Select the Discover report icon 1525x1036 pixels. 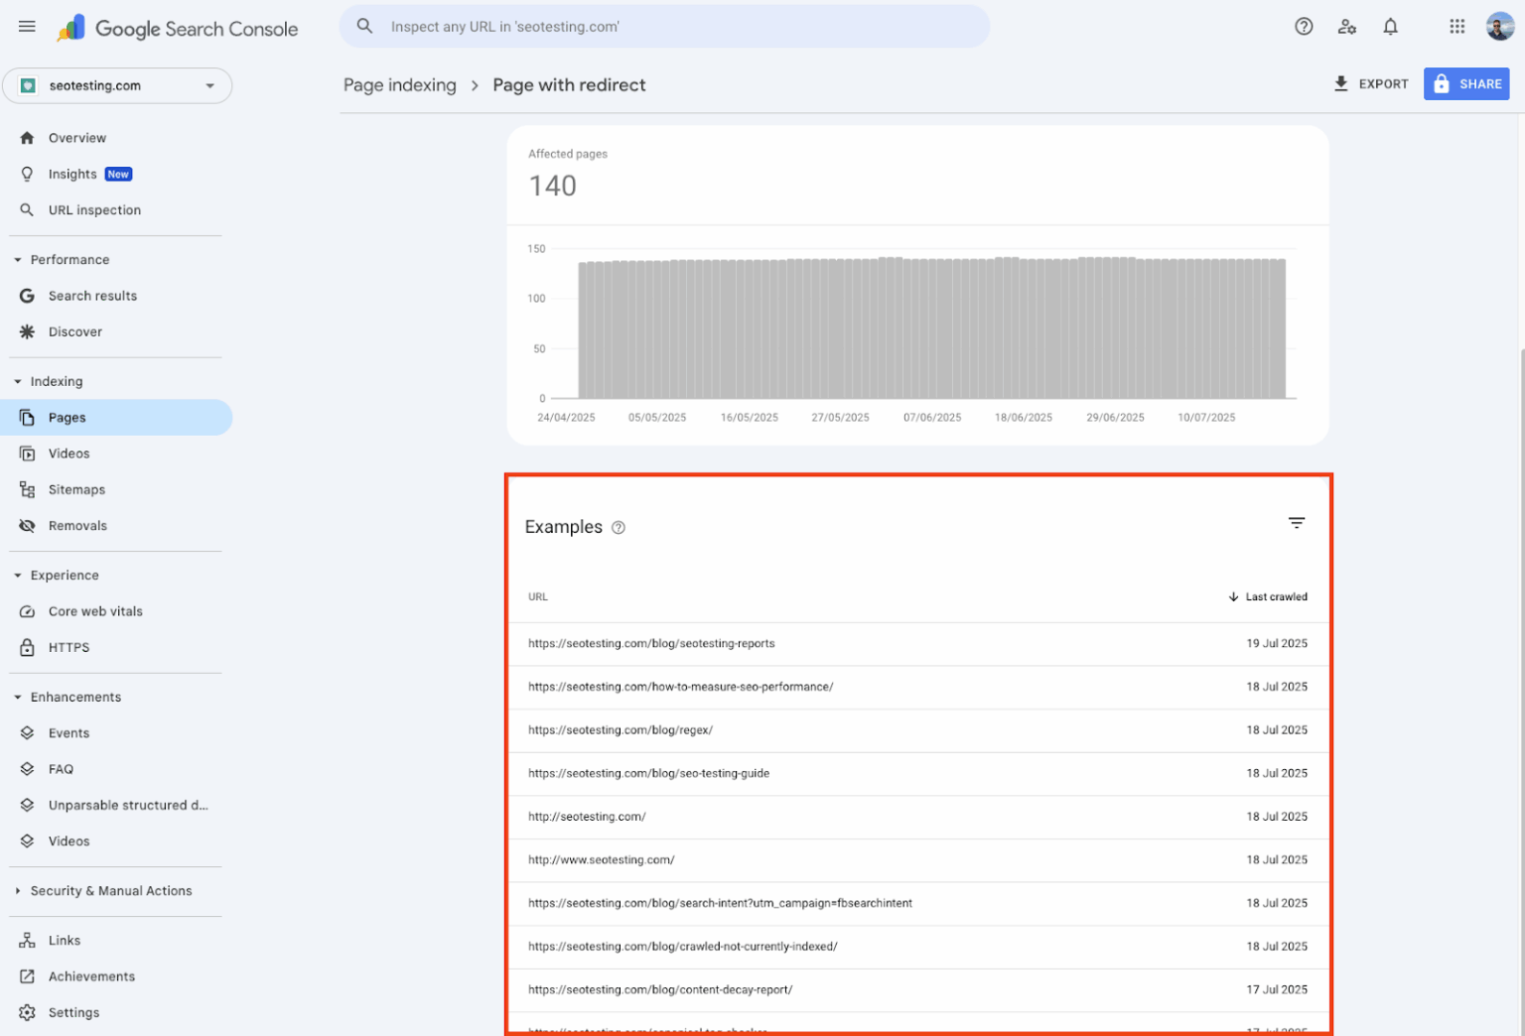click(x=27, y=331)
